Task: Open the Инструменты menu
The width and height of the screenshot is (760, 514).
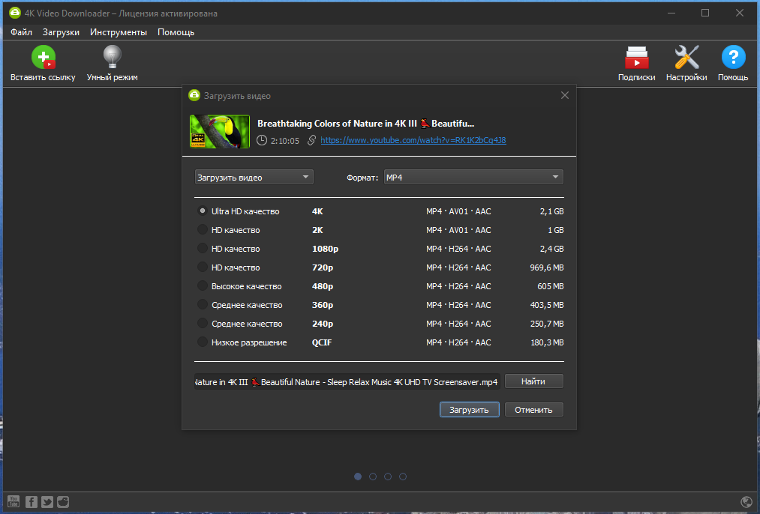Action: [x=119, y=32]
